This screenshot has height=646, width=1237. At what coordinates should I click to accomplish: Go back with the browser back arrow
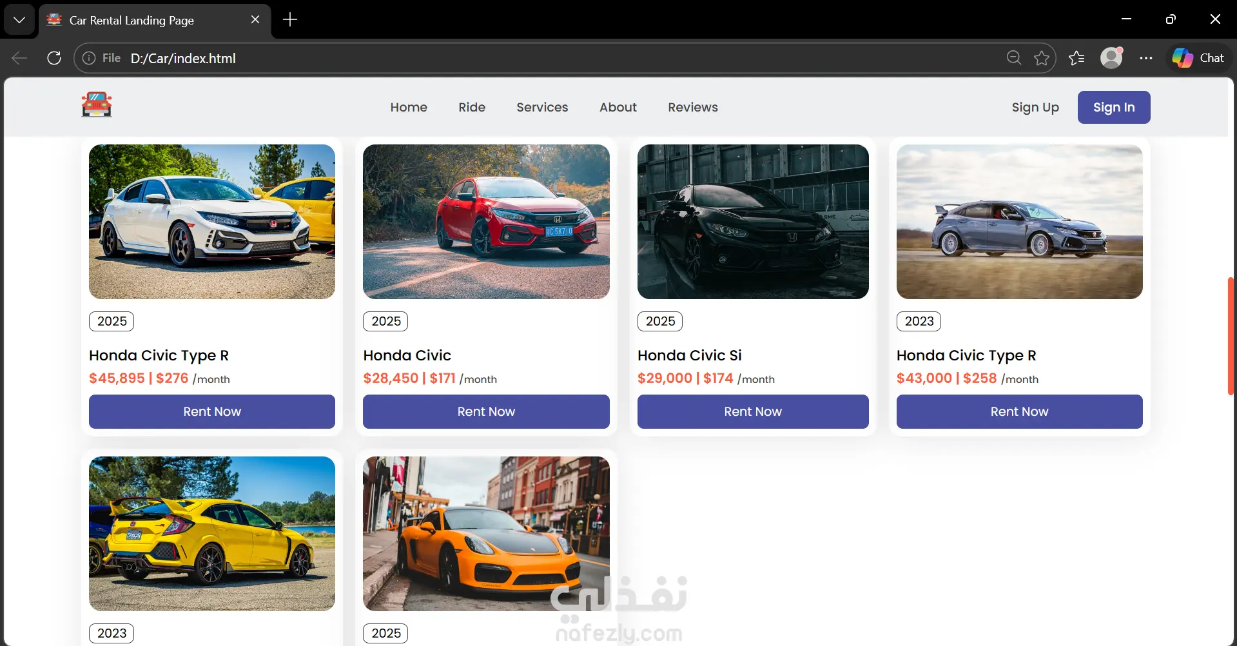point(19,58)
